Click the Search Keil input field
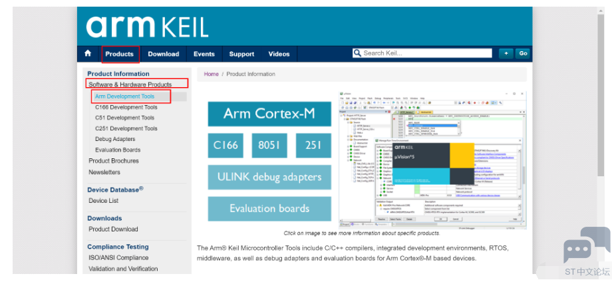 (422, 53)
